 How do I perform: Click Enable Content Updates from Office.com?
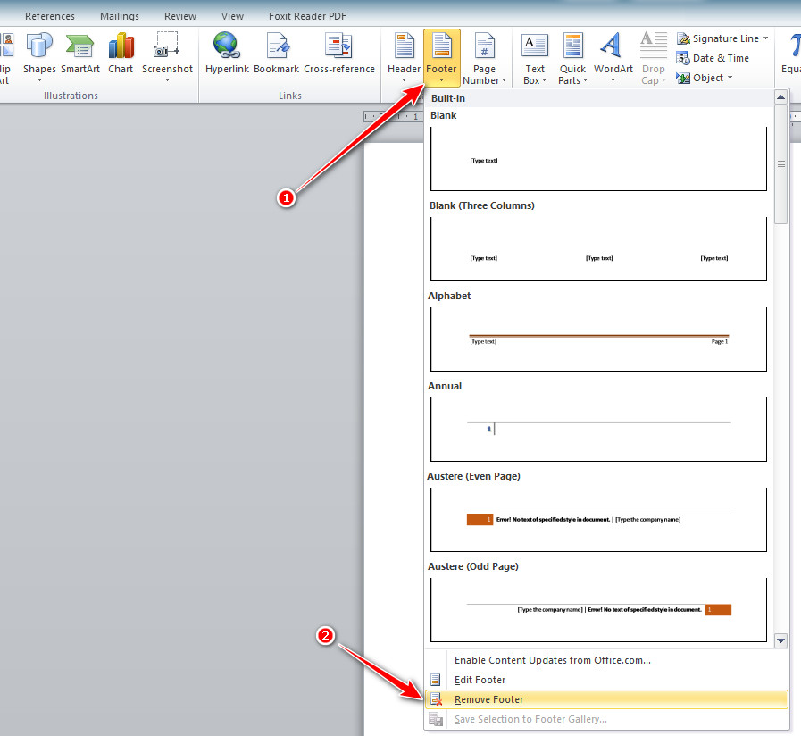(552, 660)
